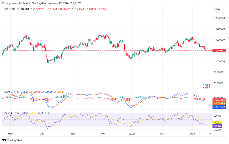
Task: Click the red -0.03253 histogram axis tag
Action: (x=219, y=100)
